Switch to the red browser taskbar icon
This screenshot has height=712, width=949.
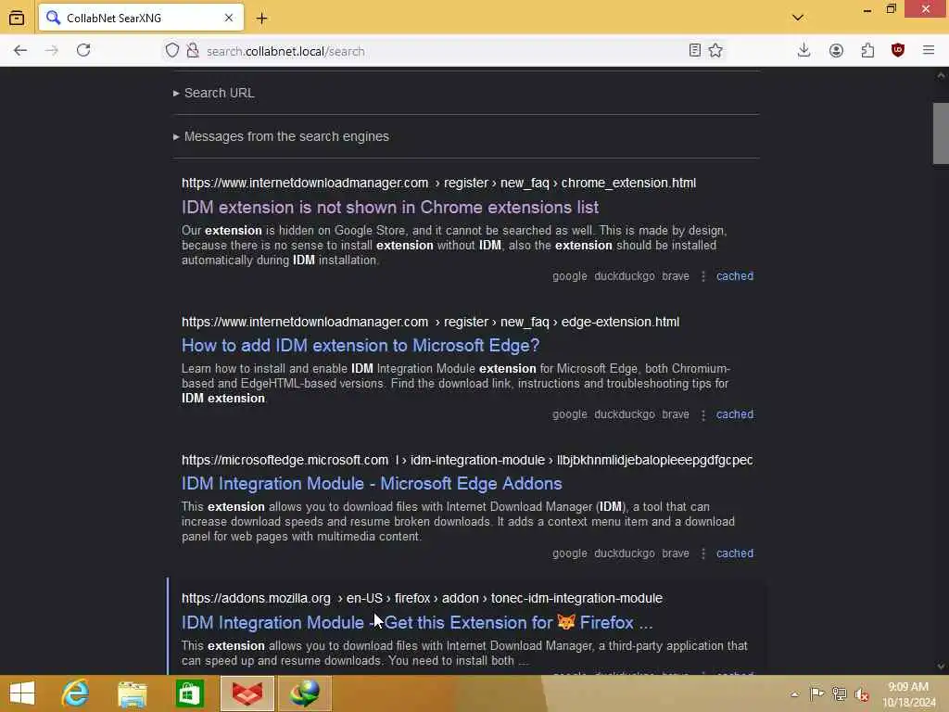point(247,693)
